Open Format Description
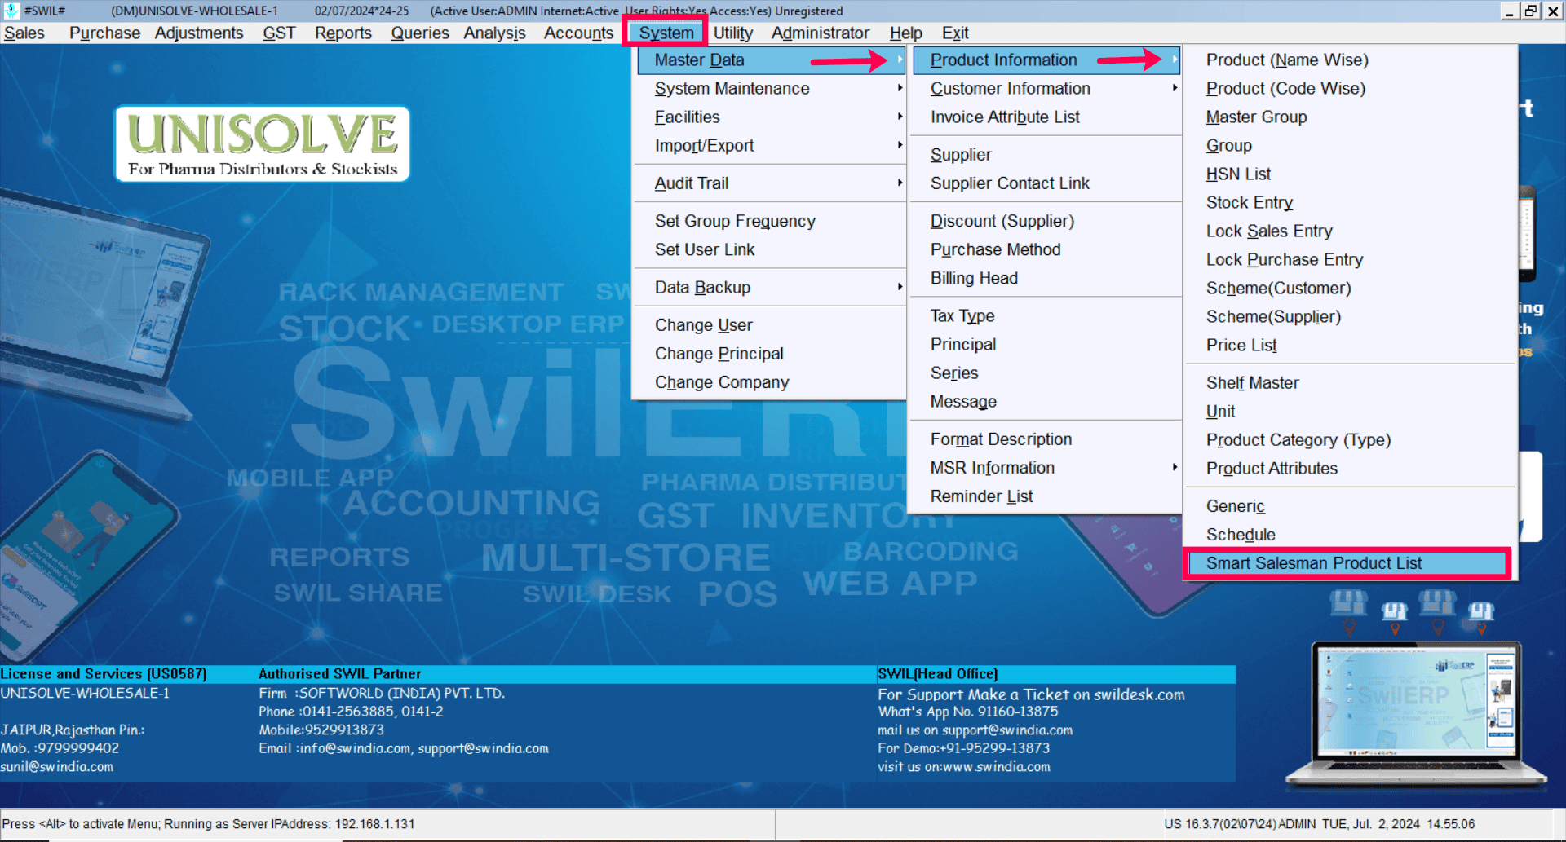1566x842 pixels. point(1046,439)
